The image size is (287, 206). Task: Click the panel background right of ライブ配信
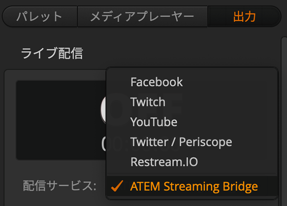click(184, 53)
